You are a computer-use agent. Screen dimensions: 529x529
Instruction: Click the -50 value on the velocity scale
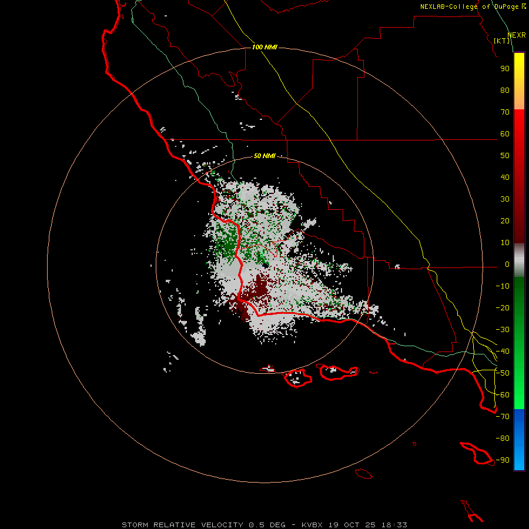tap(503, 373)
